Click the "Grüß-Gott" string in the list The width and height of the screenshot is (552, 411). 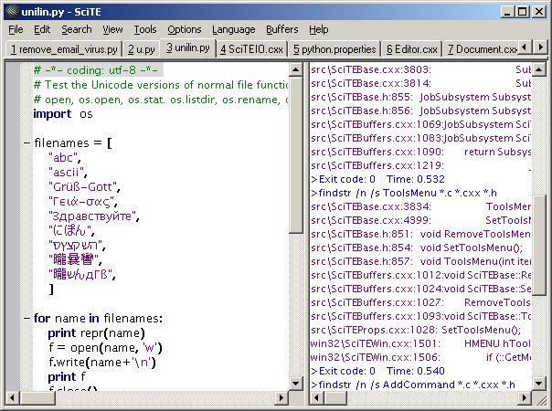point(84,187)
